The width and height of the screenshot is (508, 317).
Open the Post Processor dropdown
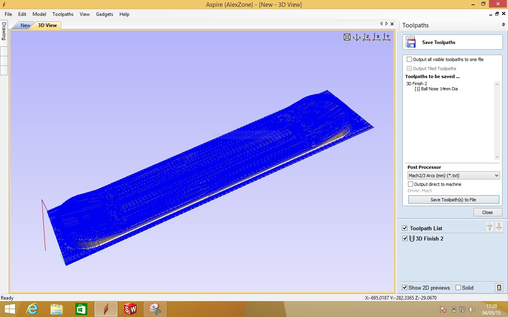[x=454, y=176]
